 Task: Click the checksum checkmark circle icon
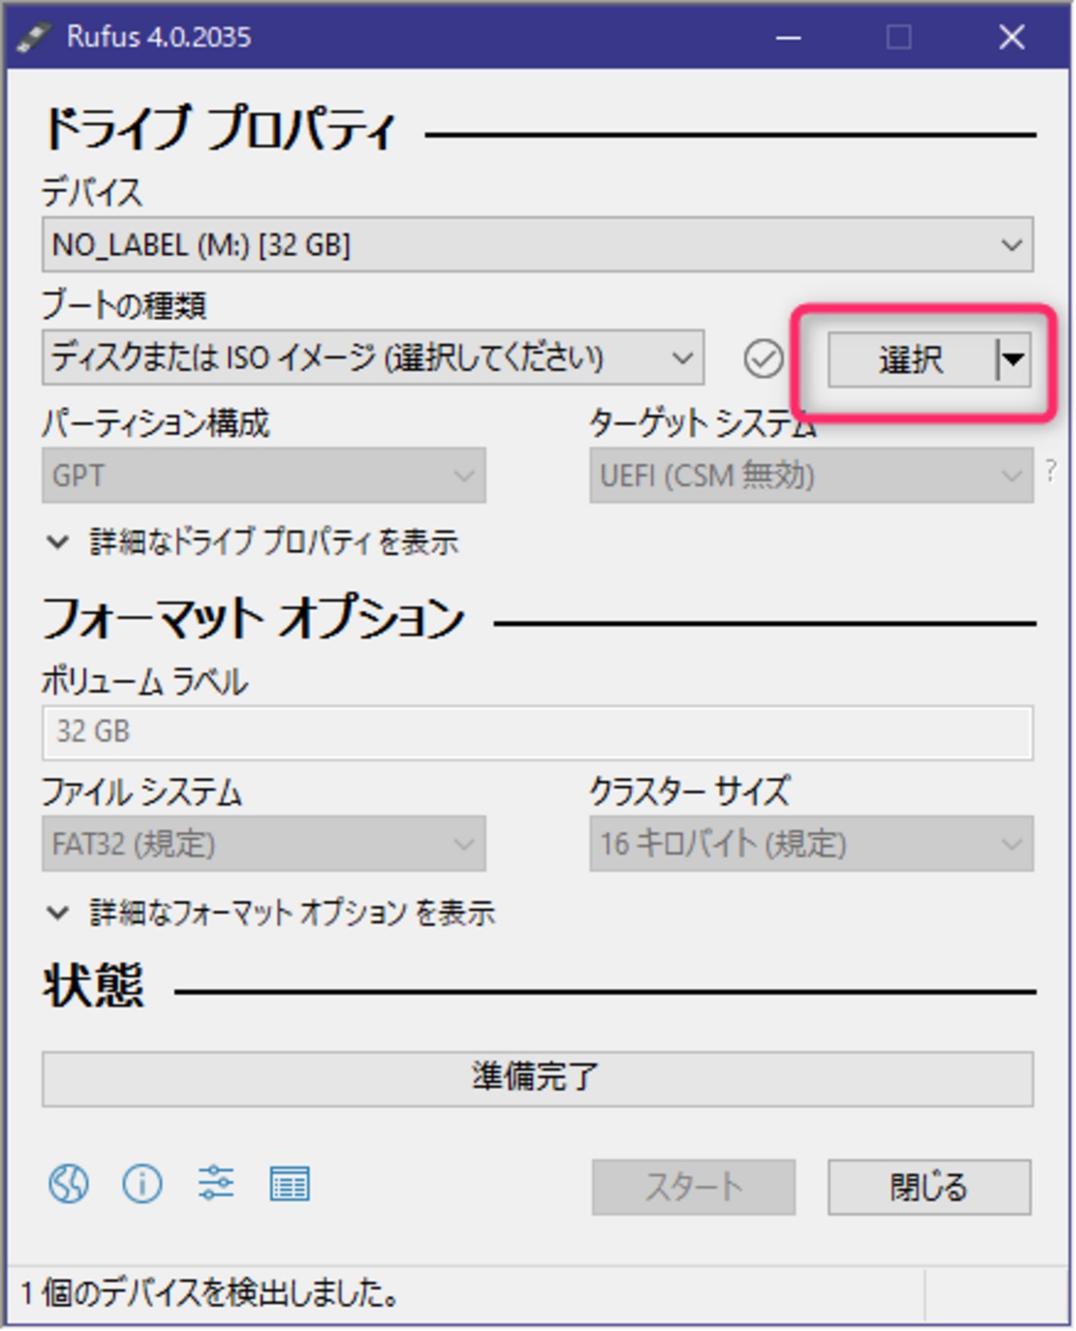[x=763, y=359]
